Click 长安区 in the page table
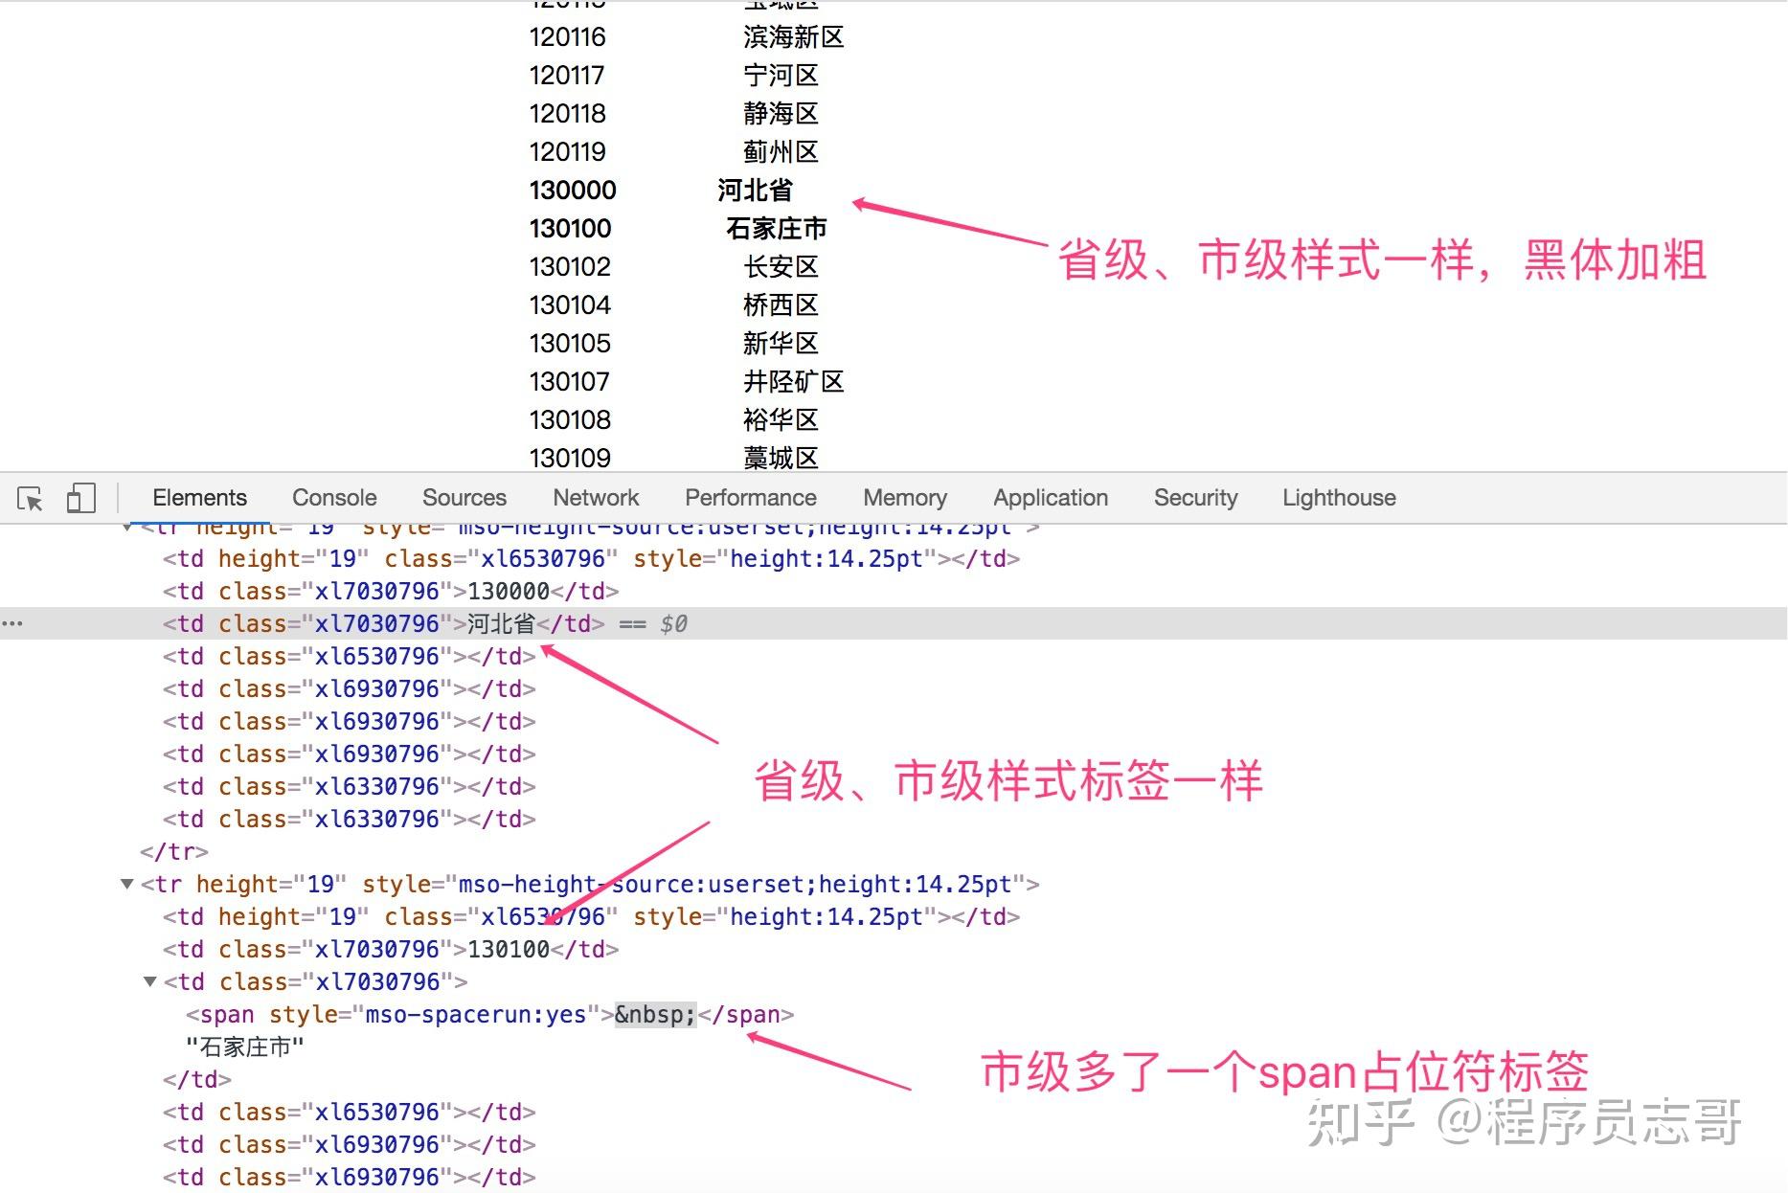 [x=781, y=266]
